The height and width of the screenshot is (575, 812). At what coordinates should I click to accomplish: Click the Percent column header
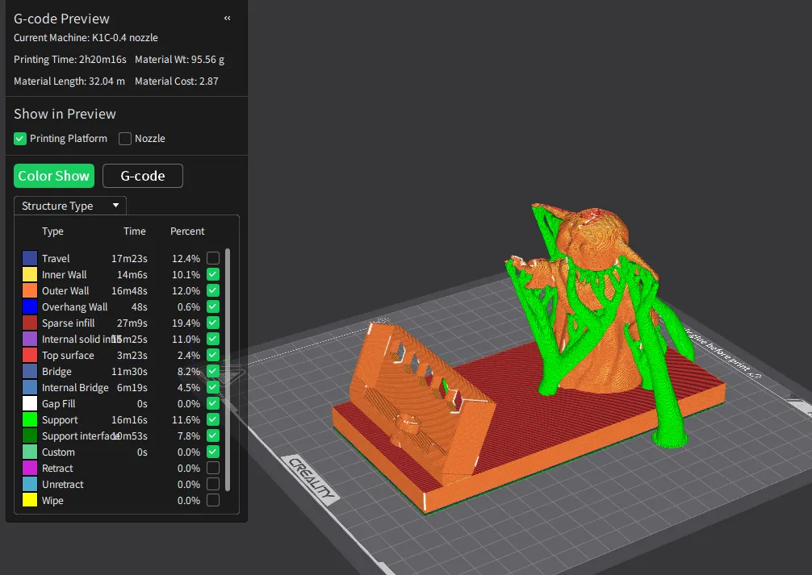point(187,231)
